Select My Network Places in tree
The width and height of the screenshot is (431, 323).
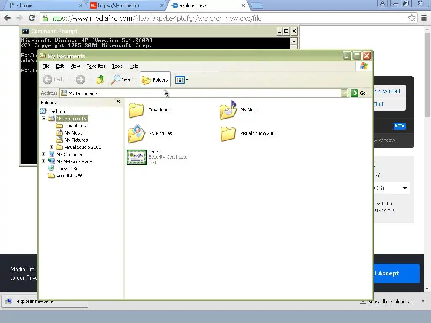point(75,161)
